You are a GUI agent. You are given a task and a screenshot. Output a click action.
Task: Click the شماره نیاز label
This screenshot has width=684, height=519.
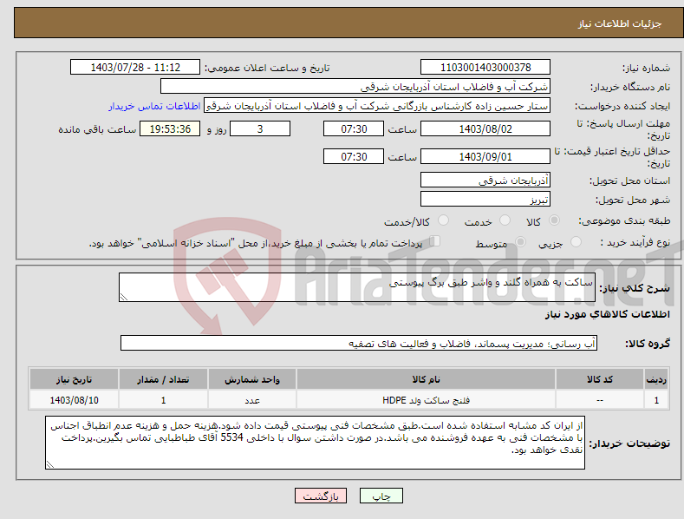[646, 69]
